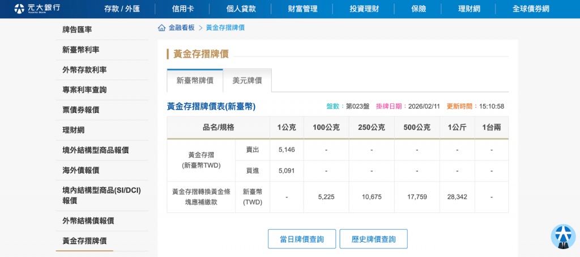This screenshot has height=257, width=580.
Task: Select 海外債報價 in the sidebar
Action: 80,170
